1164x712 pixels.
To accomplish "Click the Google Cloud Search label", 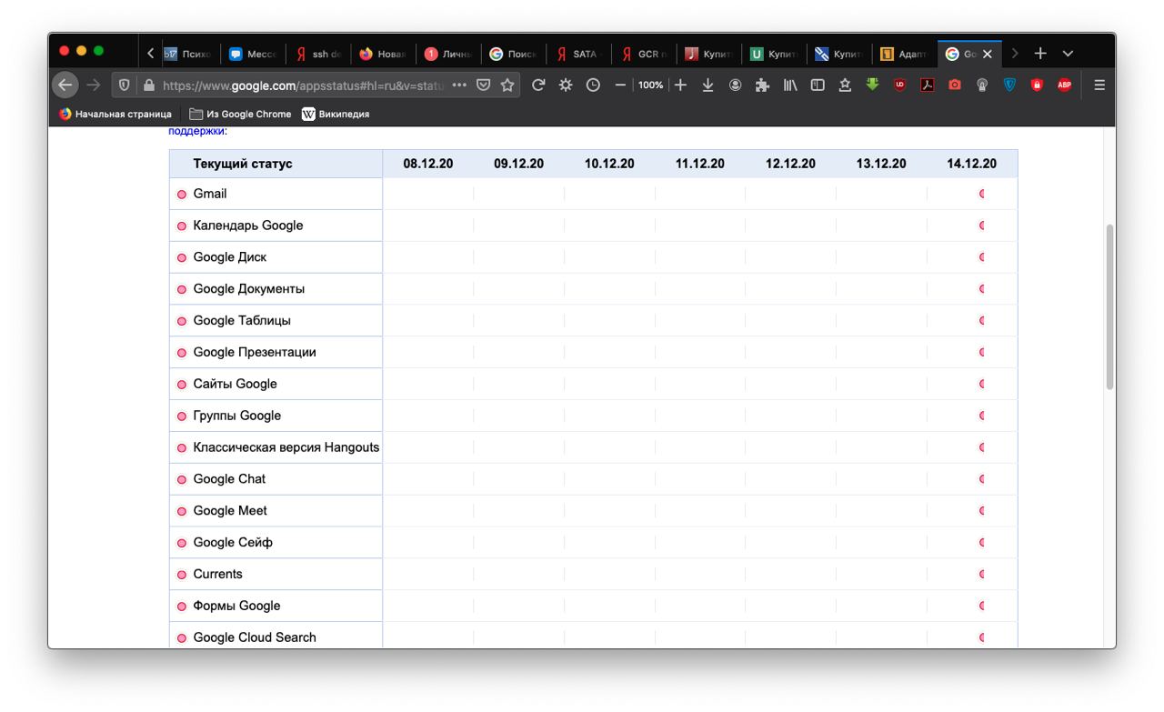I will tap(255, 637).
